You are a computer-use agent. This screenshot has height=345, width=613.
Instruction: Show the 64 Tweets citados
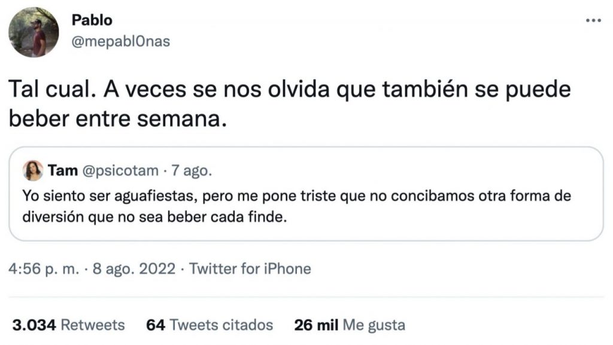(x=210, y=325)
